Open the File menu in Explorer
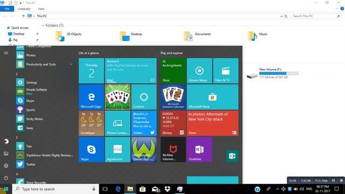This screenshot has height=194, width=345. point(7,9)
